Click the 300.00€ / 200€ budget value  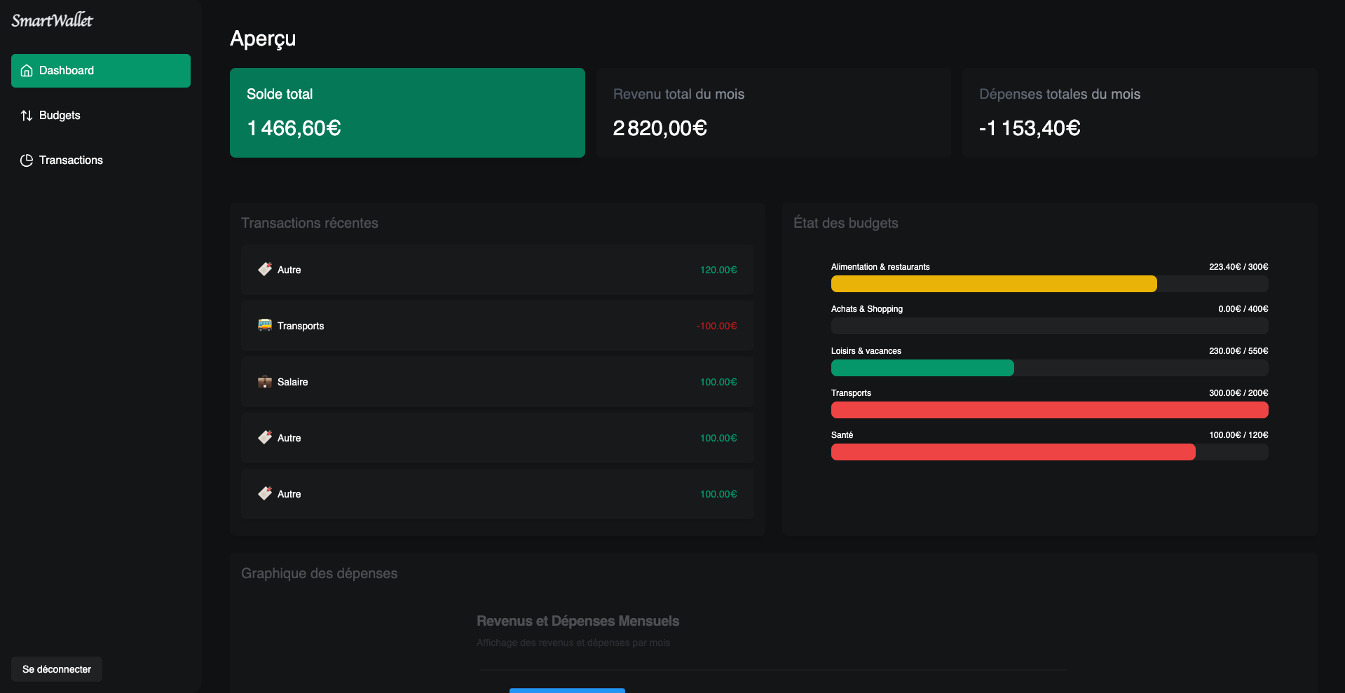(x=1238, y=393)
